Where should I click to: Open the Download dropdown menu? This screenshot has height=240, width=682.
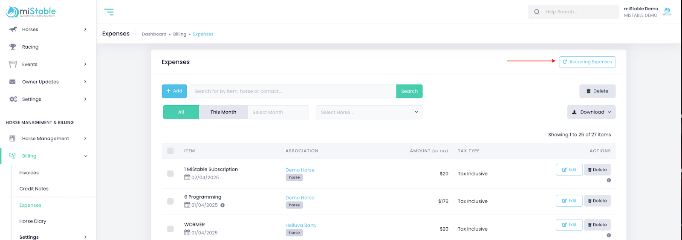591,112
